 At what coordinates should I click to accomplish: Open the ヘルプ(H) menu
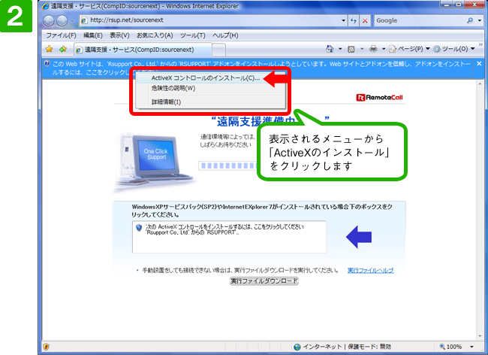click(x=225, y=35)
